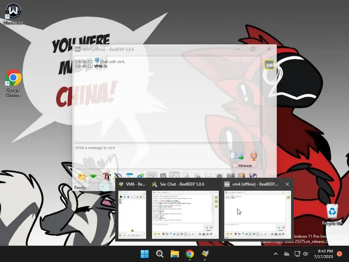Open the notification bell badge
The image size is (349, 262).
[339, 254]
